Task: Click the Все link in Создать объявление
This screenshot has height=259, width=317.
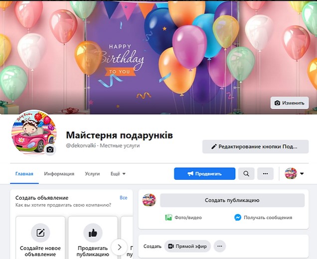Action: pos(123,198)
